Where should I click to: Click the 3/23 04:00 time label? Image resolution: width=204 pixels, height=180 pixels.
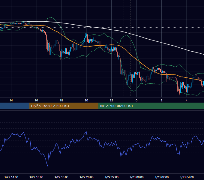click(187, 177)
